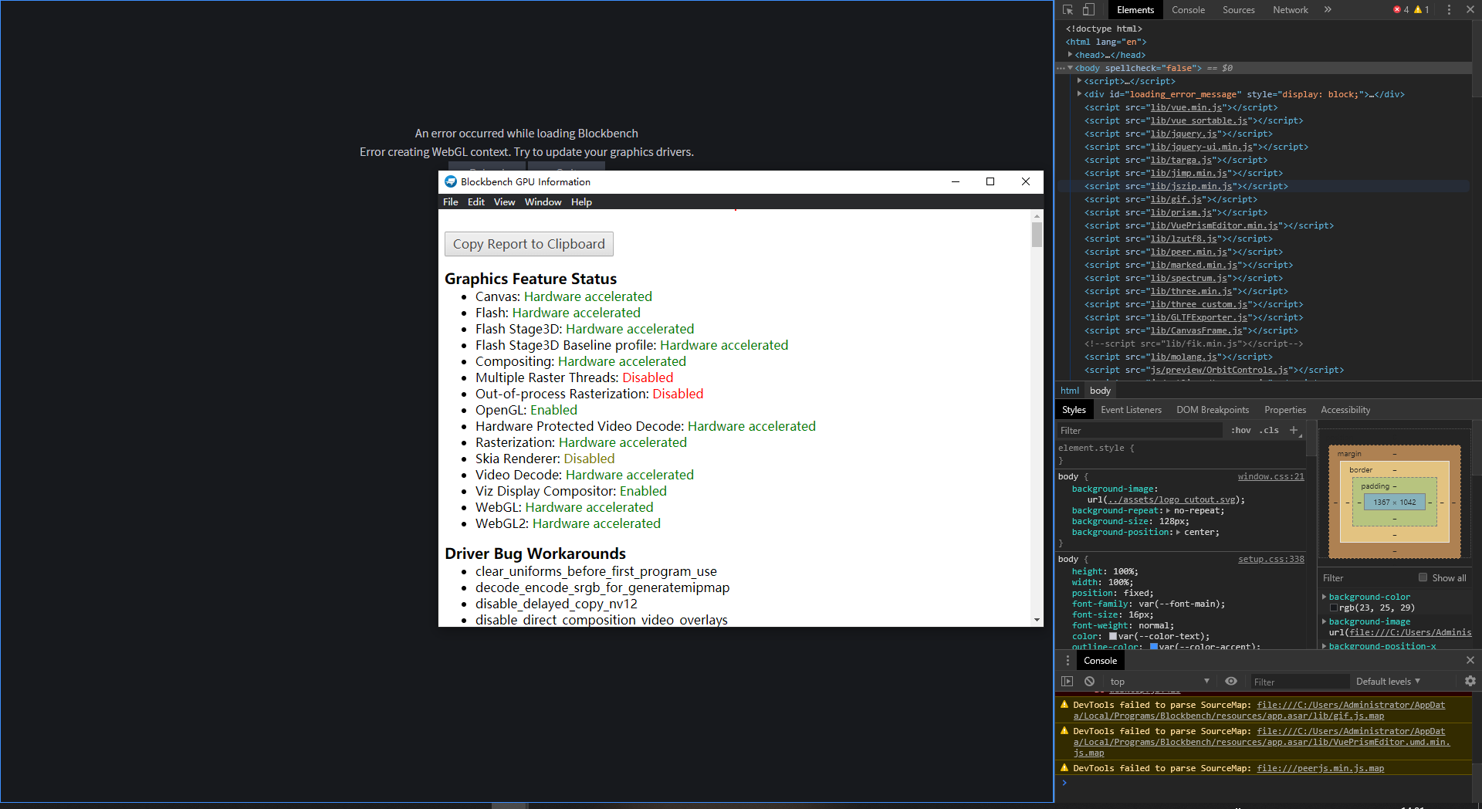Click the Copy Report to Clipboard button
The height and width of the screenshot is (809, 1482).
528,243
